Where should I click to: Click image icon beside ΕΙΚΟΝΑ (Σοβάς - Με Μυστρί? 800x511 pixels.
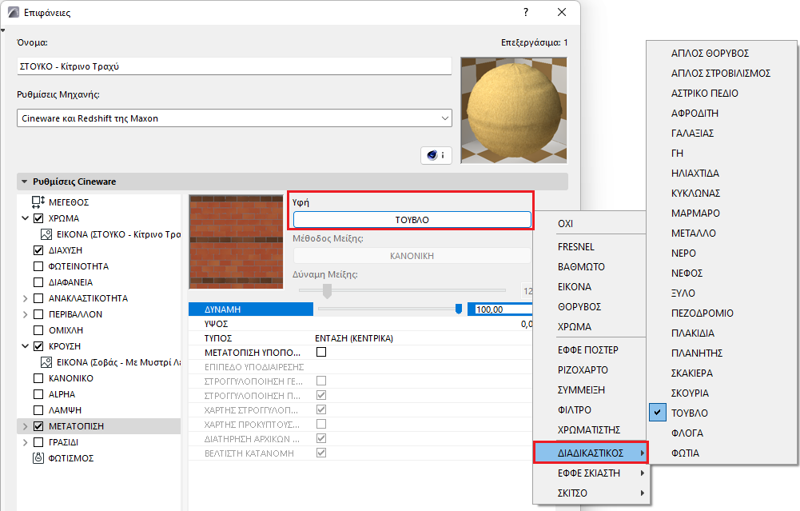(x=46, y=362)
